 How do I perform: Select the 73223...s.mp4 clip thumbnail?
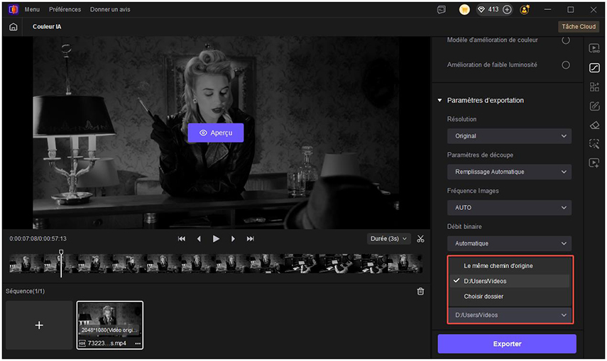(110, 325)
